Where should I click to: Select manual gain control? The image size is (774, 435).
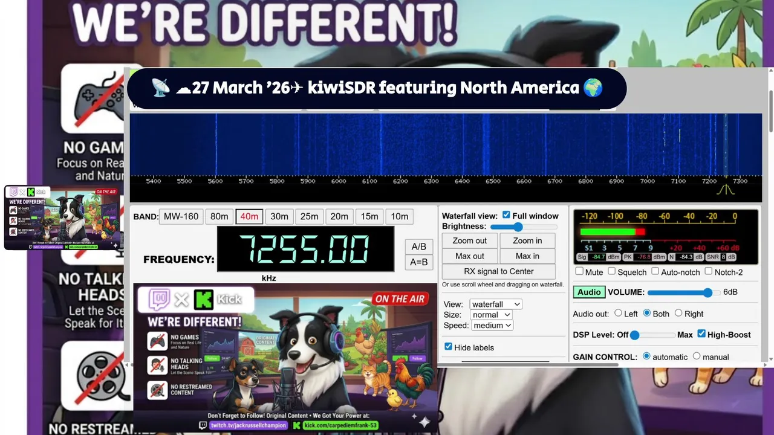pos(697,356)
